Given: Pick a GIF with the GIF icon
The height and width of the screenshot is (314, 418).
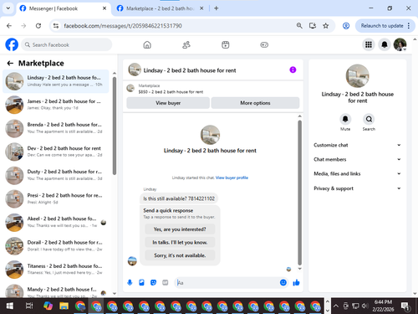Looking at the screenshot, I should point(166,283).
